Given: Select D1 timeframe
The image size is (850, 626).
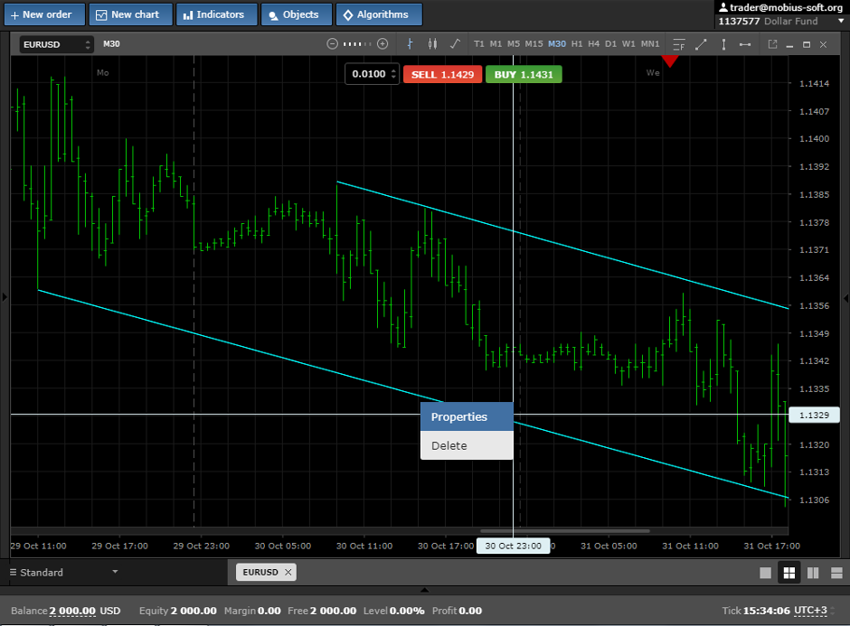Looking at the screenshot, I should (x=610, y=44).
